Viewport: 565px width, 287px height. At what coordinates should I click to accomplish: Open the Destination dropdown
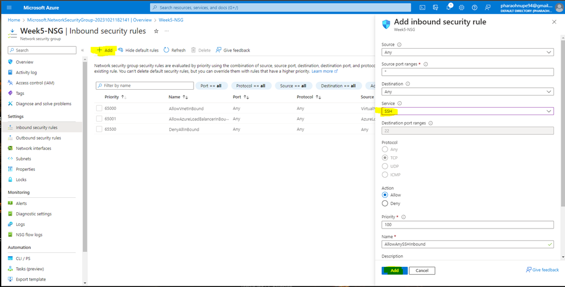pyautogui.click(x=467, y=91)
